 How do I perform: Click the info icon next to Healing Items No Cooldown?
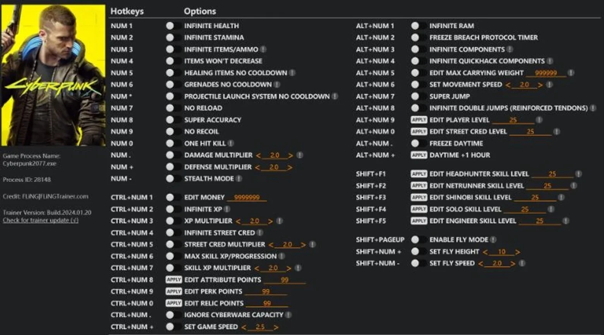pos(292,73)
